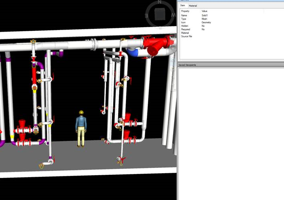This screenshot has height=200, width=284.
Task: Click the 'Hidden' property row label
Action: [185, 26]
